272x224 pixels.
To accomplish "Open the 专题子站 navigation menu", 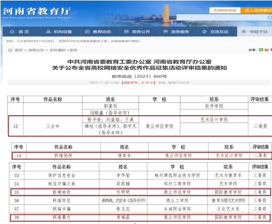I will [255, 31].
